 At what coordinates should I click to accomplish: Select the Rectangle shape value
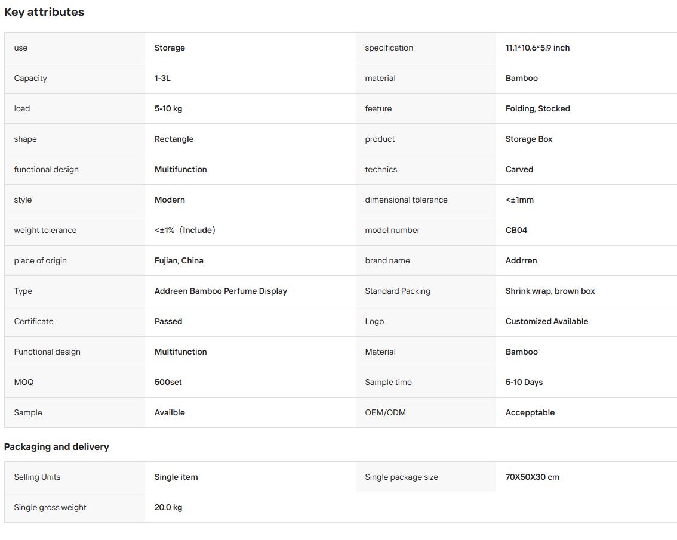(x=174, y=139)
